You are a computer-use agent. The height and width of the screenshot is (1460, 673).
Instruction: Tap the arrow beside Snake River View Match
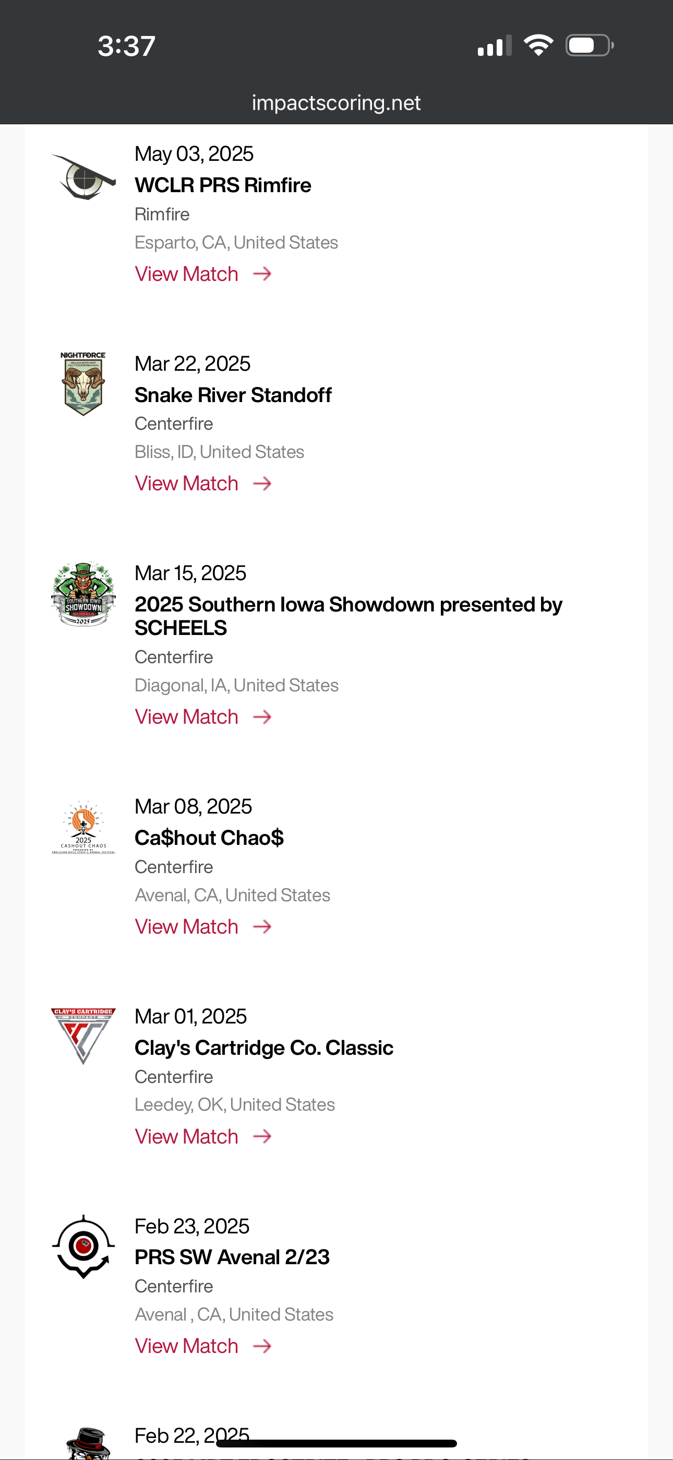point(262,484)
